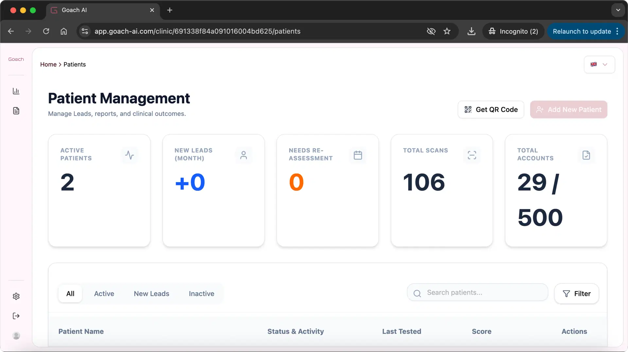Image resolution: width=628 pixels, height=352 pixels.
Task: Click the Needs Re-Assessment calendar icon
Action: tap(358, 155)
